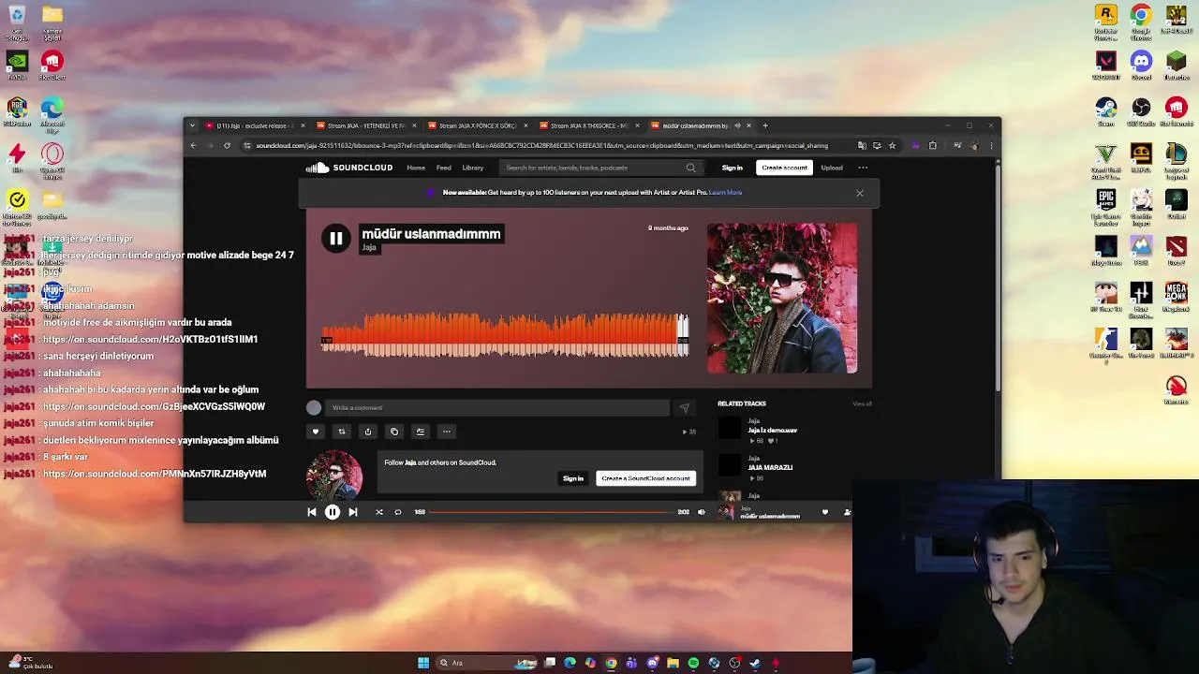Open Spotify from the taskbar
Screen dimensions: 1199x674
pyautogui.click(x=693, y=663)
